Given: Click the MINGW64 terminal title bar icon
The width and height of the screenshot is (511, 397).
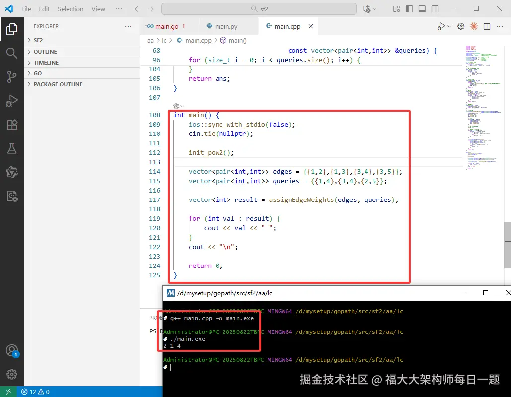Looking at the screenshot, I should pos(171,293).
